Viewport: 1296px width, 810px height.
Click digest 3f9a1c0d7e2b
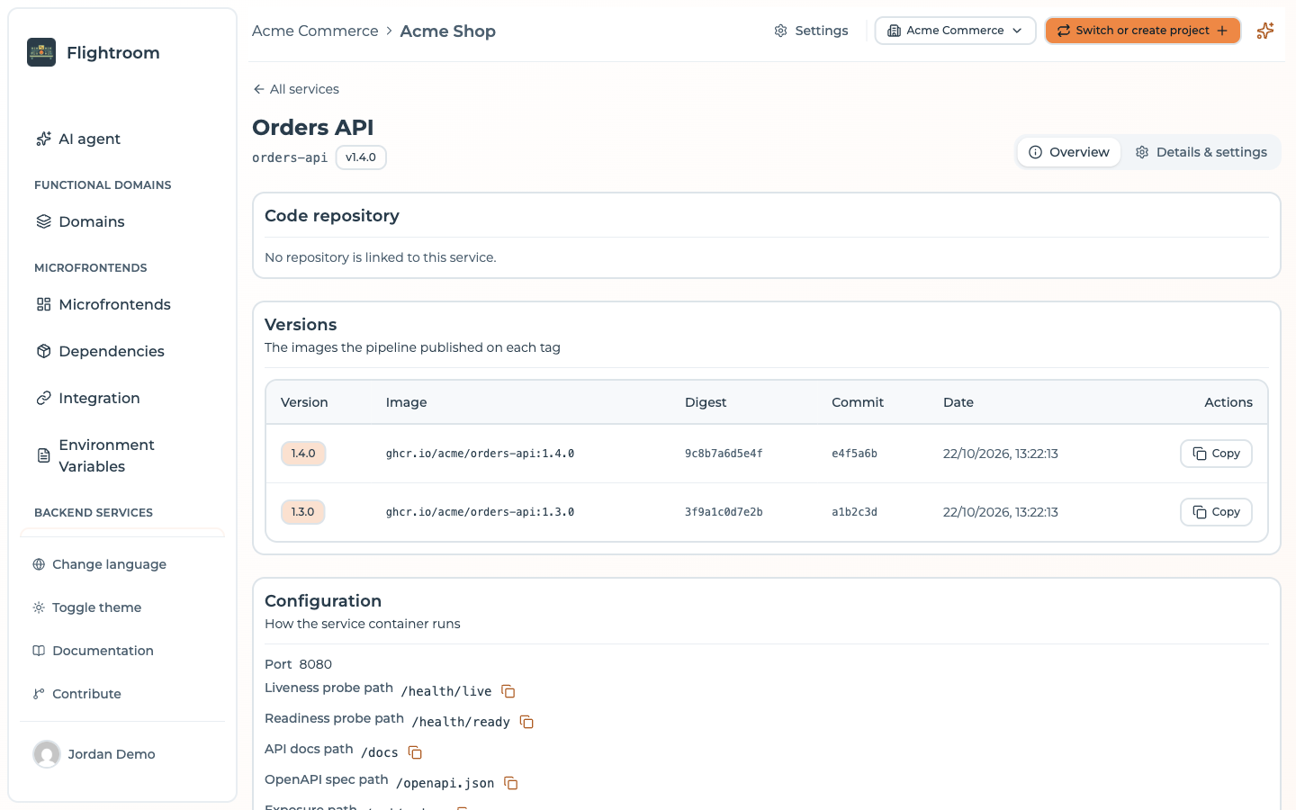click(724, 512)
